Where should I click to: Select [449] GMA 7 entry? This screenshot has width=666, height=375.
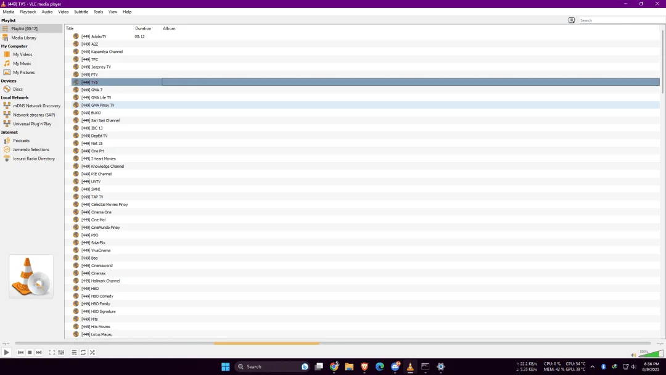pos(365,90)
